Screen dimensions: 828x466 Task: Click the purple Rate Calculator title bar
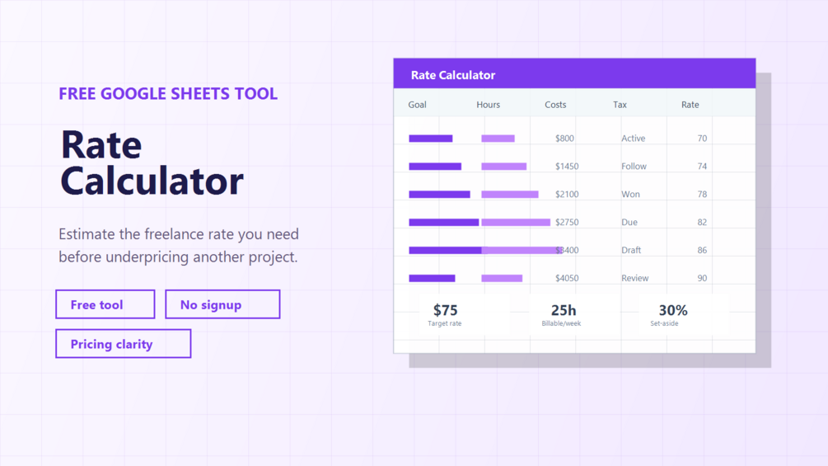pos(574,73)
